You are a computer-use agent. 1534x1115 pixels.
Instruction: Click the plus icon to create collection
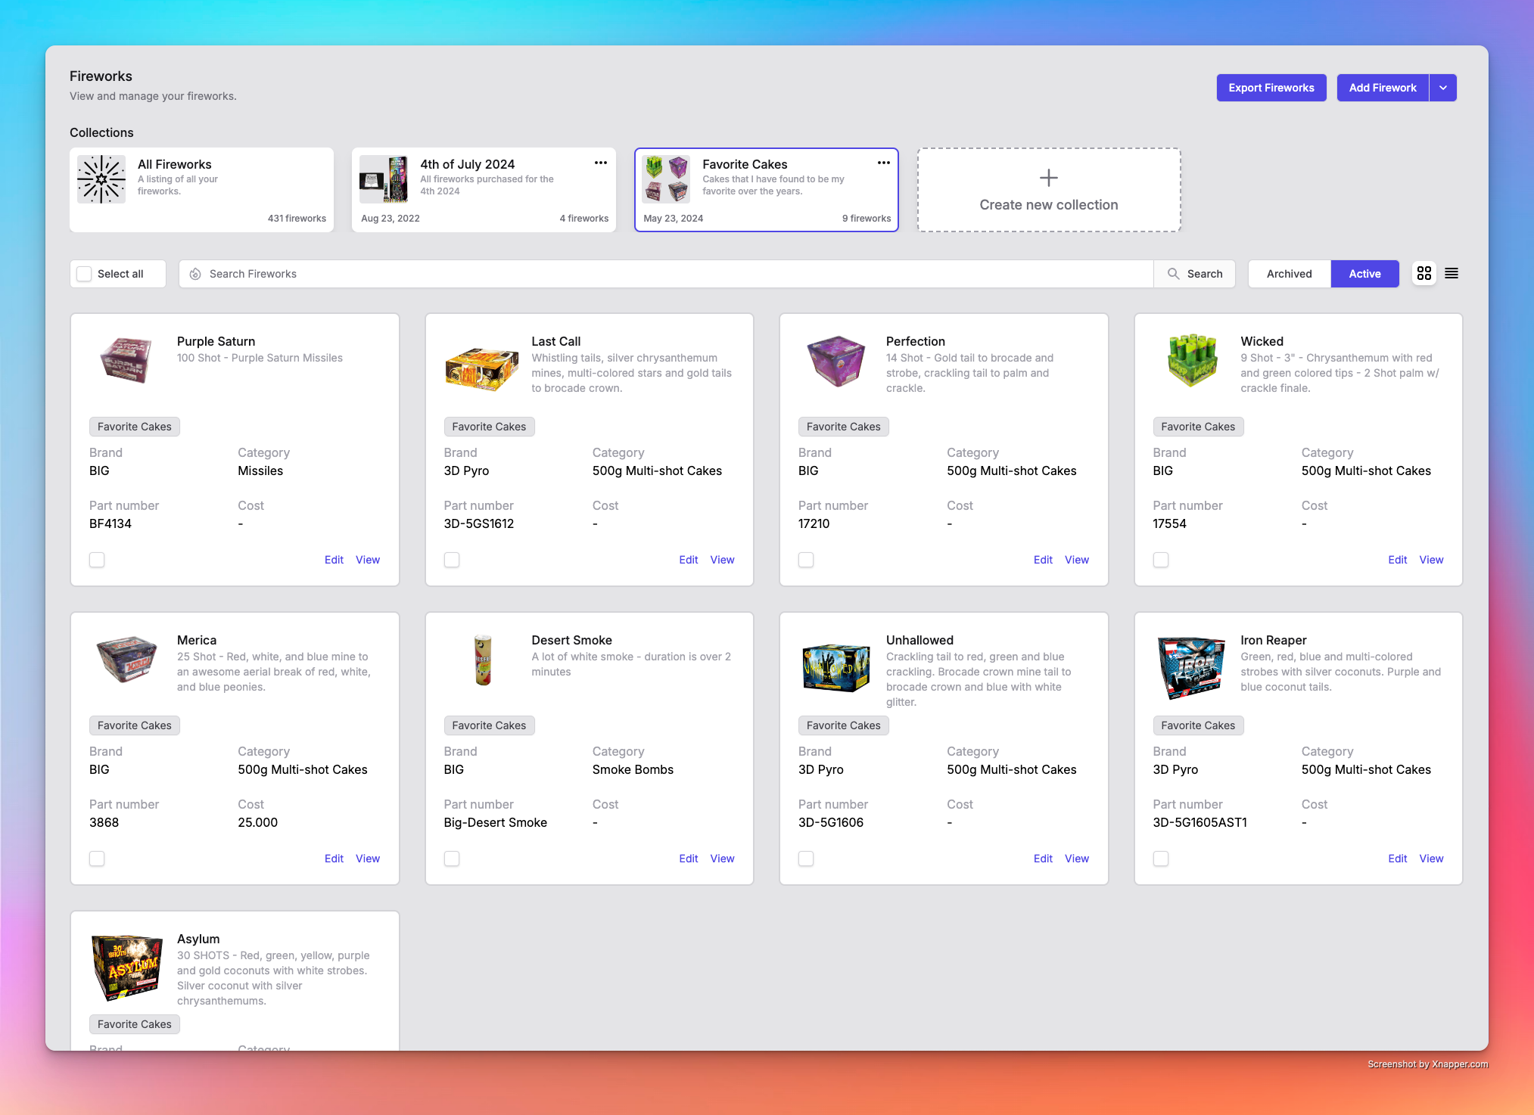1049,178
